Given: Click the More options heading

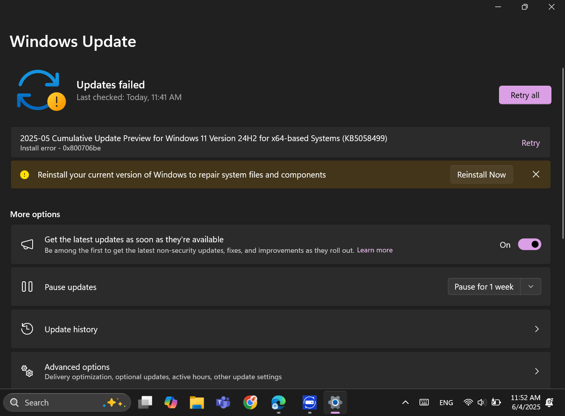Looking at the screenshot, I should (35, 214).
